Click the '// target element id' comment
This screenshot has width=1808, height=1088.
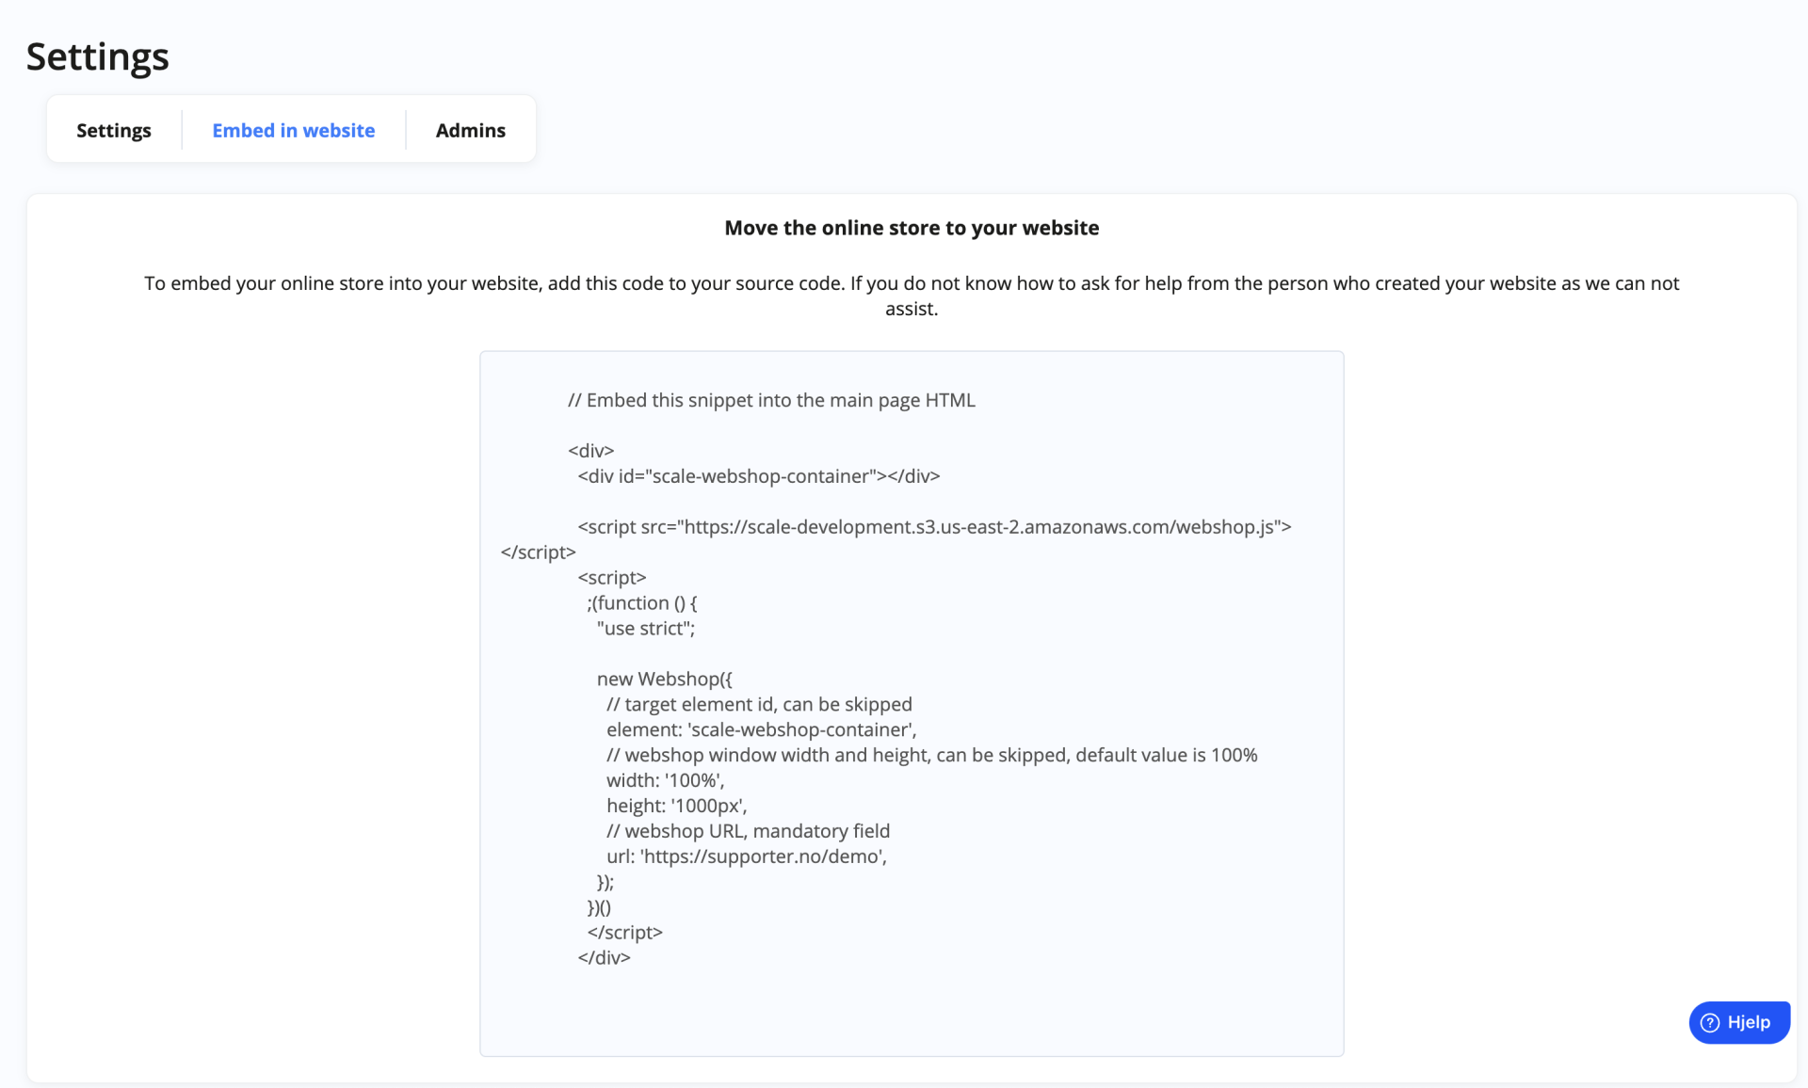759,705
